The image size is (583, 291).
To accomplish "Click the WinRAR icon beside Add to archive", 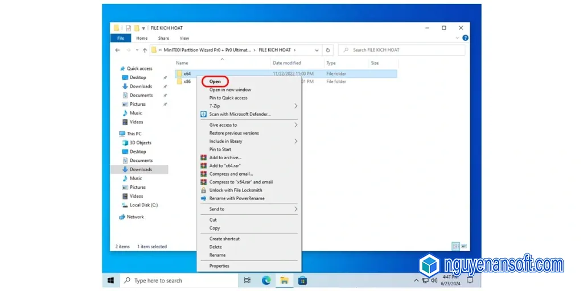I will [x=203, y=157].
